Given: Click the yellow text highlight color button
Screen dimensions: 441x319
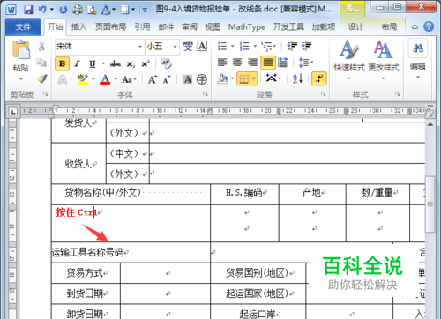Looking at the screenshot, I should (x=82, y=78).
